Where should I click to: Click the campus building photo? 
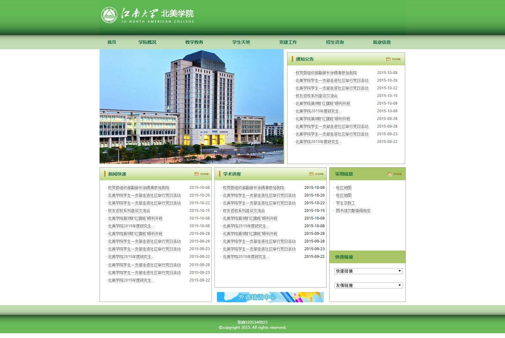click(191, 106)
